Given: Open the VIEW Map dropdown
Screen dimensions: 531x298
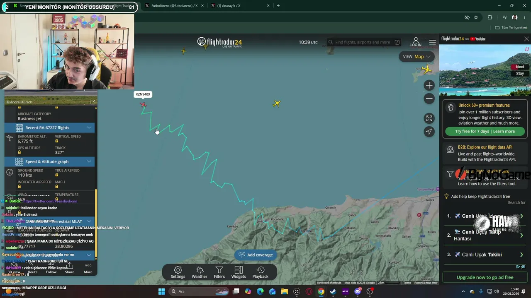Looking at the screenshot, I should tap(417, 57).
